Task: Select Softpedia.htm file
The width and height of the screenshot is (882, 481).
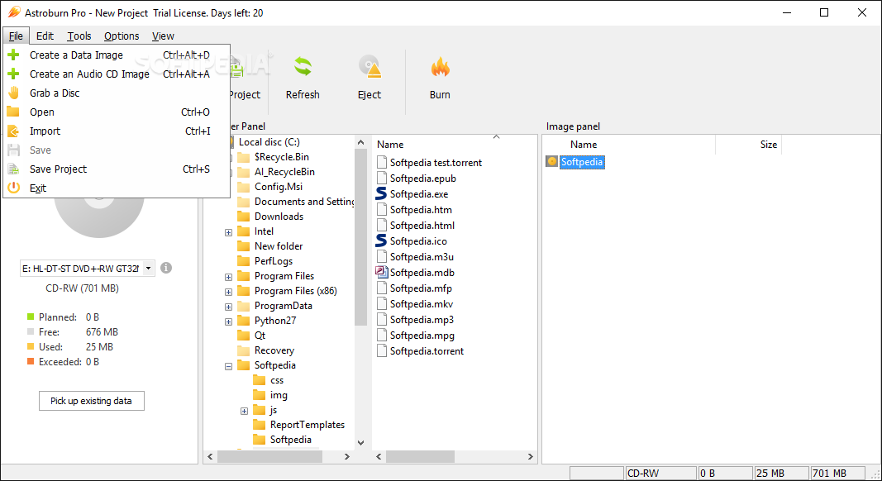Action: tap(421, 210)
